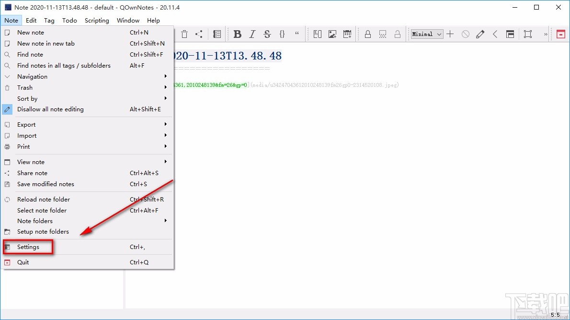Screen dimensions: 570x320
Task: Apply italic formatting with the I icon
Action: 252,34
